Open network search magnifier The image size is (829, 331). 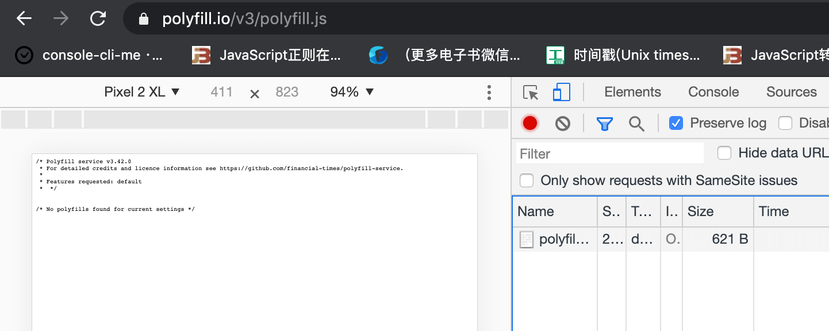click(636, 123)
